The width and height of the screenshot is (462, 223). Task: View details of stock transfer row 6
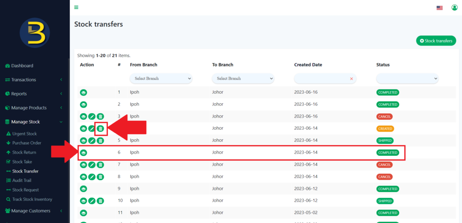[83, 153]
